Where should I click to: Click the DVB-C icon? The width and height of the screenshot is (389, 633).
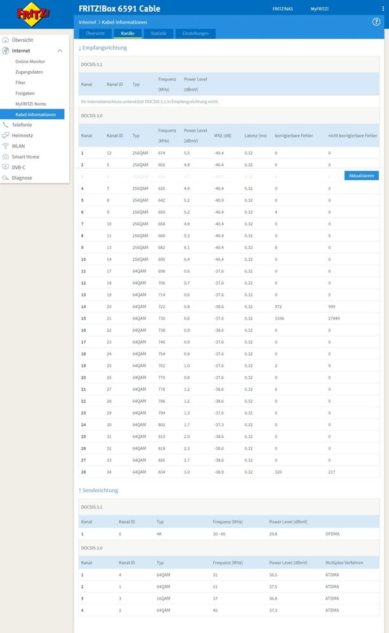pos(6,167)
